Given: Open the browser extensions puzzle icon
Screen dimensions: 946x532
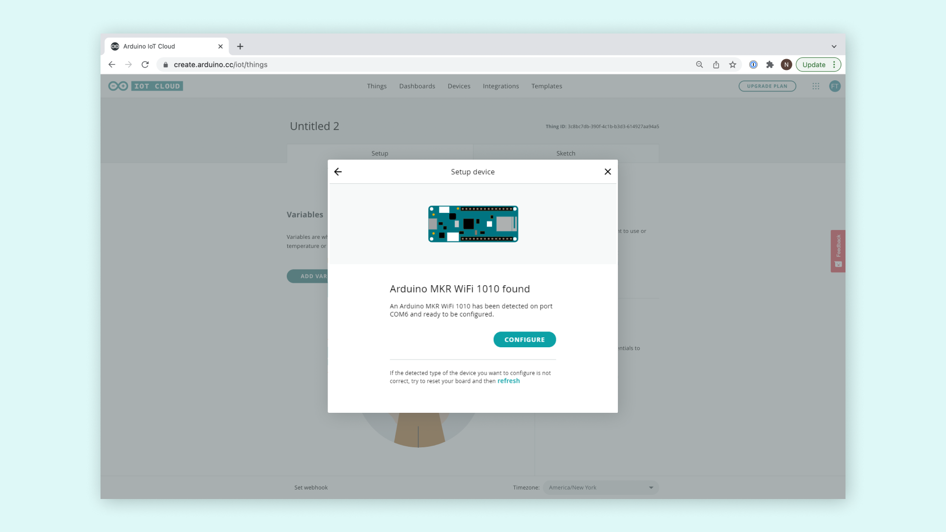Looking at the screenshot, I should click(770, 65).
